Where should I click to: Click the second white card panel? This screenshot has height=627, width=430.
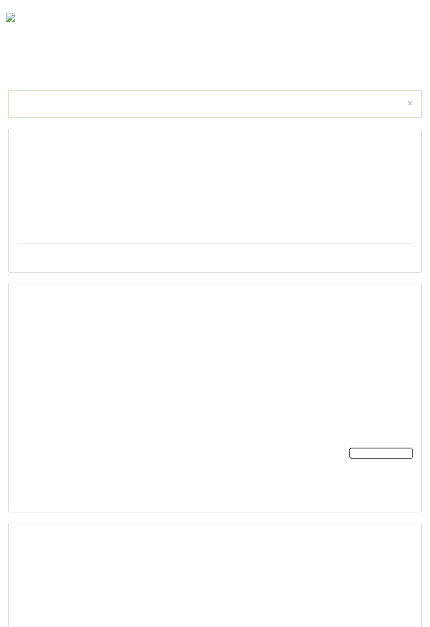click(215, 398)
